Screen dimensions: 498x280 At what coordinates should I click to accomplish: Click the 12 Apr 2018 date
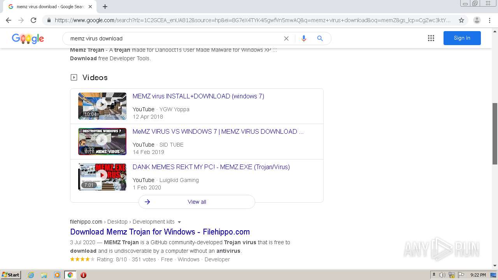(148, 117)
